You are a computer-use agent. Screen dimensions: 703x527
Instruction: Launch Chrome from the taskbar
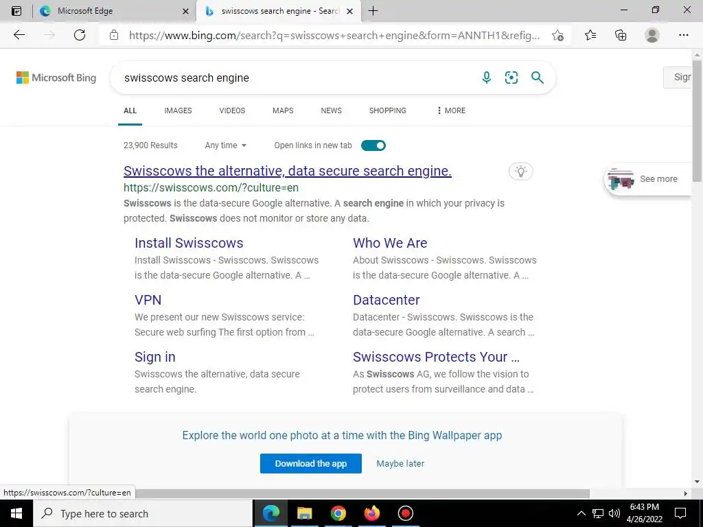338,513
